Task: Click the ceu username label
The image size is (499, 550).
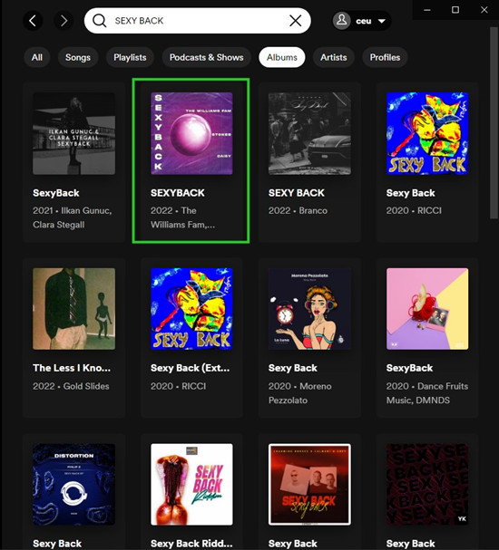Action: coord(364,21)
